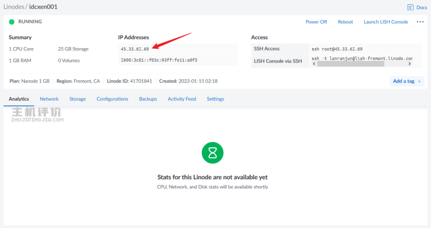Launch LISH Console

(x=386, y=22)
